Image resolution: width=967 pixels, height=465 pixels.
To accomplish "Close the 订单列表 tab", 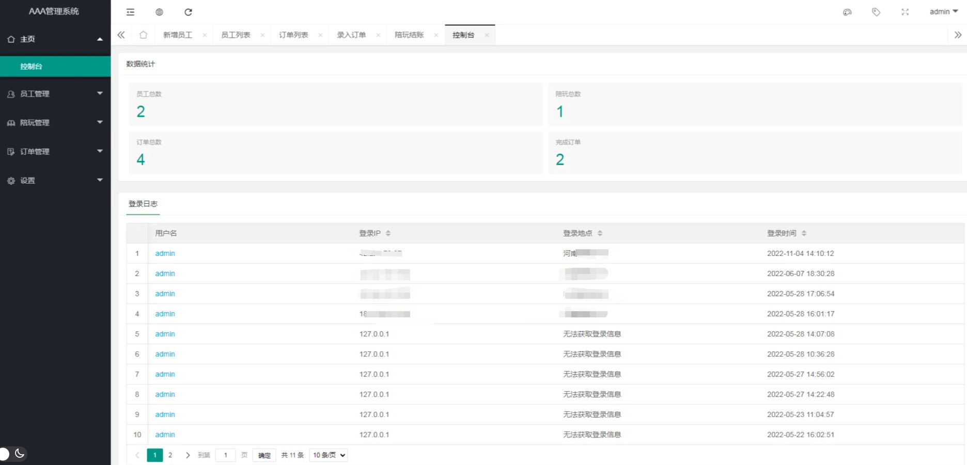I will coord(321,35).
